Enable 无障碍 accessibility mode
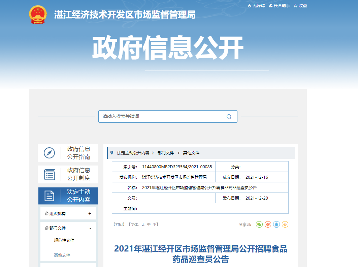 click(x=257, y=6)
